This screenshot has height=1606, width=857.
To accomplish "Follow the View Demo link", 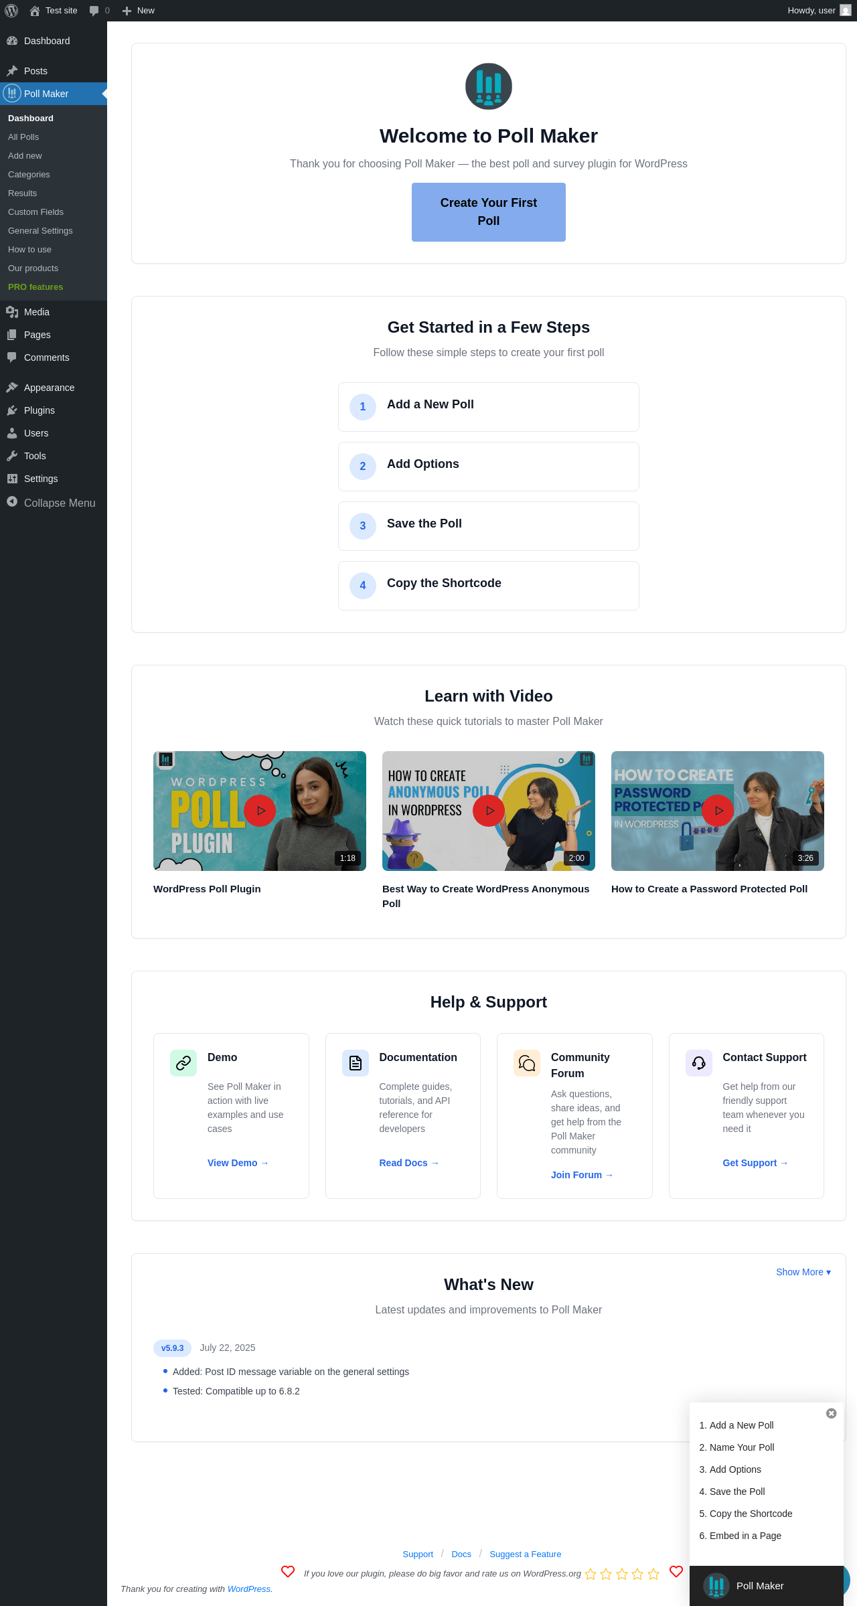I will (x=238, y=1163).
